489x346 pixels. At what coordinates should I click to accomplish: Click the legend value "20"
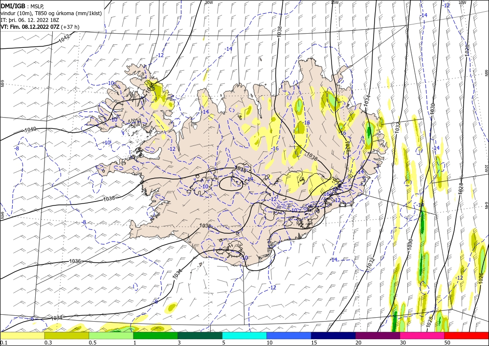(358, 343)
